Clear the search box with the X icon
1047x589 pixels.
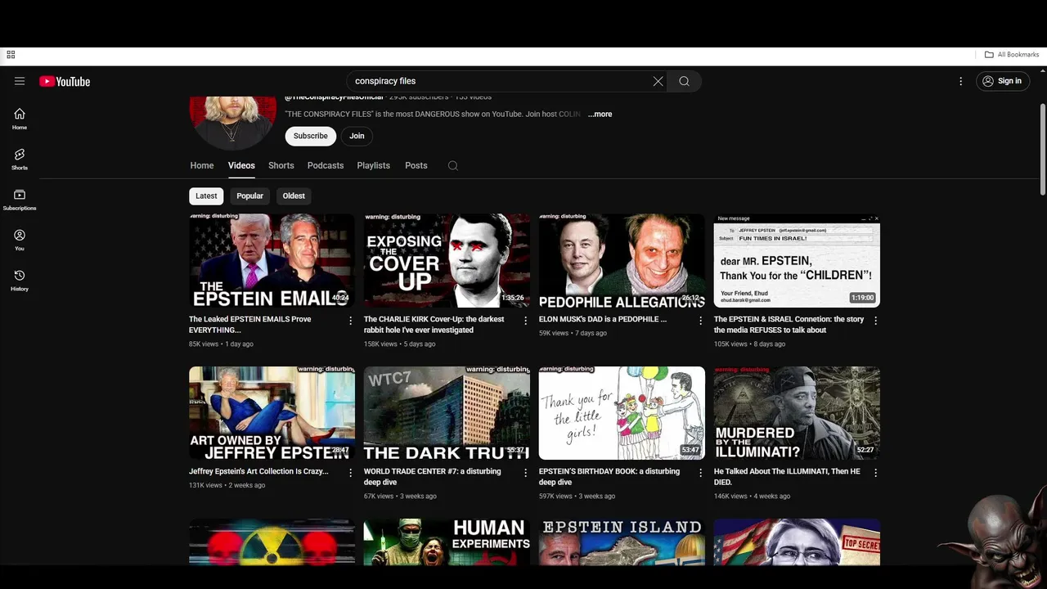point(658,81)
